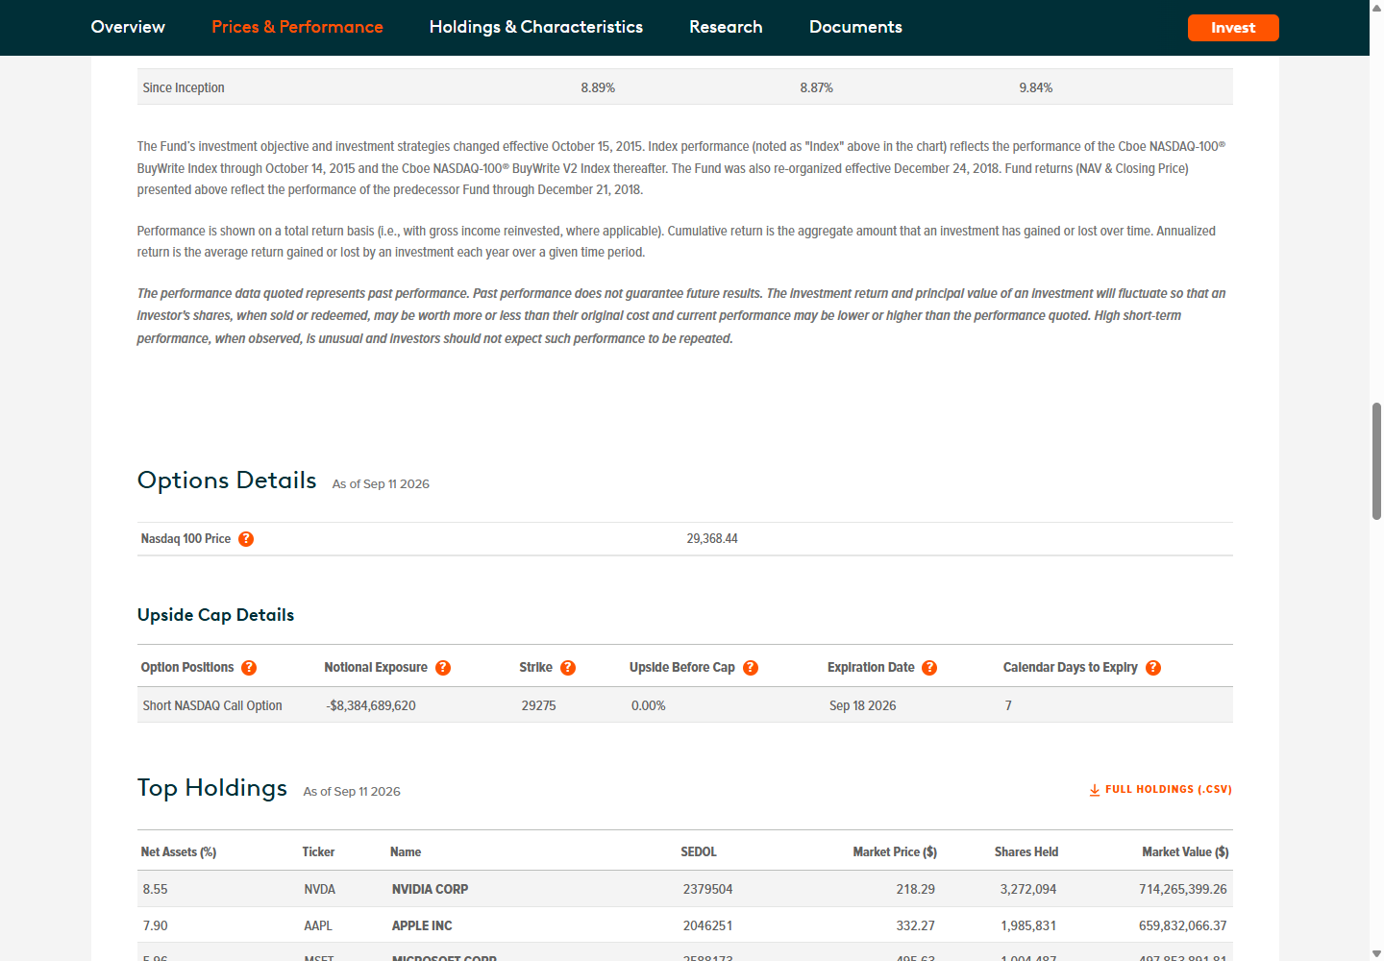Click the SEDOL column header
Image resolution: width=1384 pixels, height=961 pixels.
[699, 852]
